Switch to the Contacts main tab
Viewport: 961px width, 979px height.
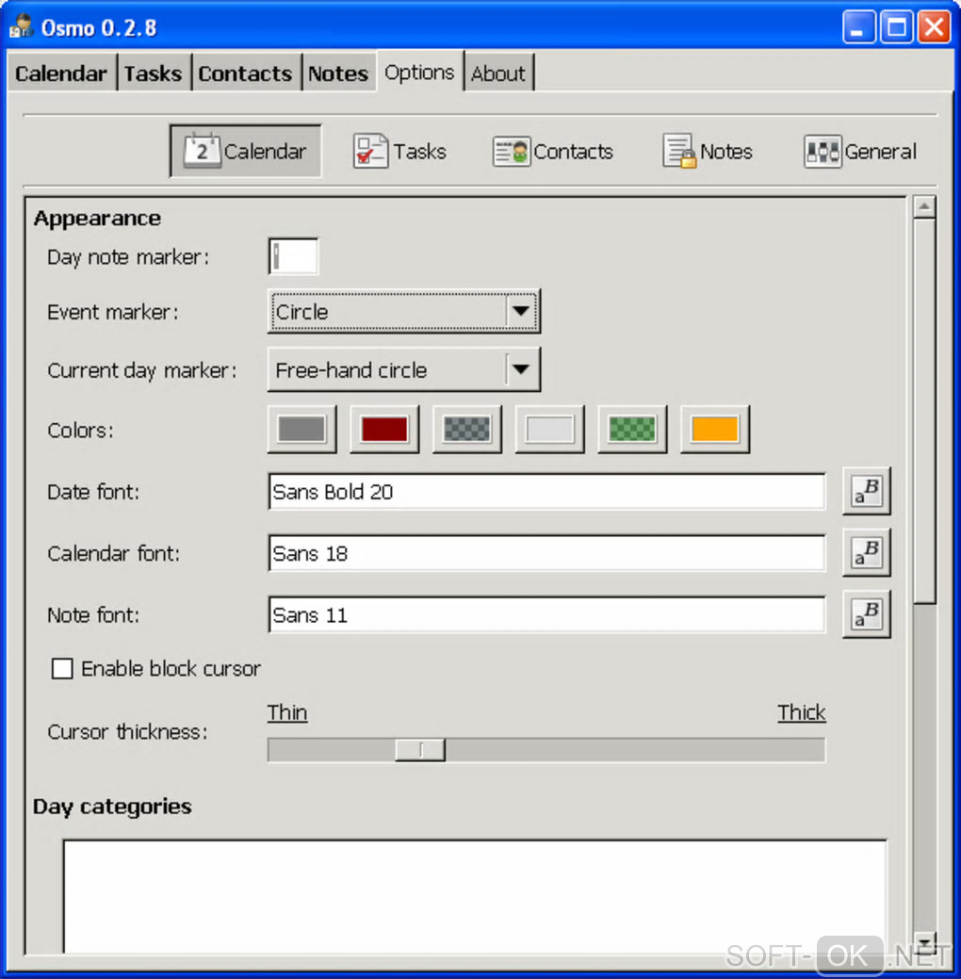point(245,73)
